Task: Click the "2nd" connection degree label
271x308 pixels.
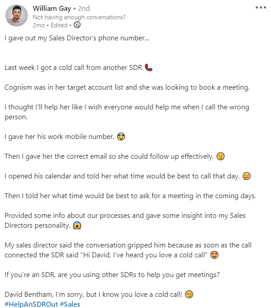Action: [x=84, y=9]
